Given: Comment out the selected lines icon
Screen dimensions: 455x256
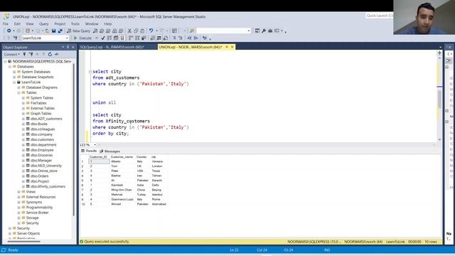Looking at the screenshot, I should tap(174, 38).
